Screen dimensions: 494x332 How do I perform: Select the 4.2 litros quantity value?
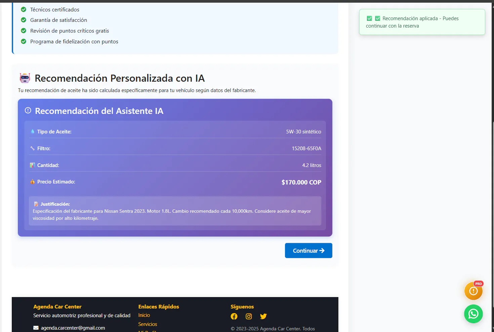(x=312, y=165)
